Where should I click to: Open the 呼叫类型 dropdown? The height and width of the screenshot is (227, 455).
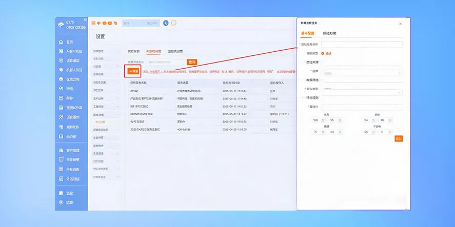tap(362, 92)
